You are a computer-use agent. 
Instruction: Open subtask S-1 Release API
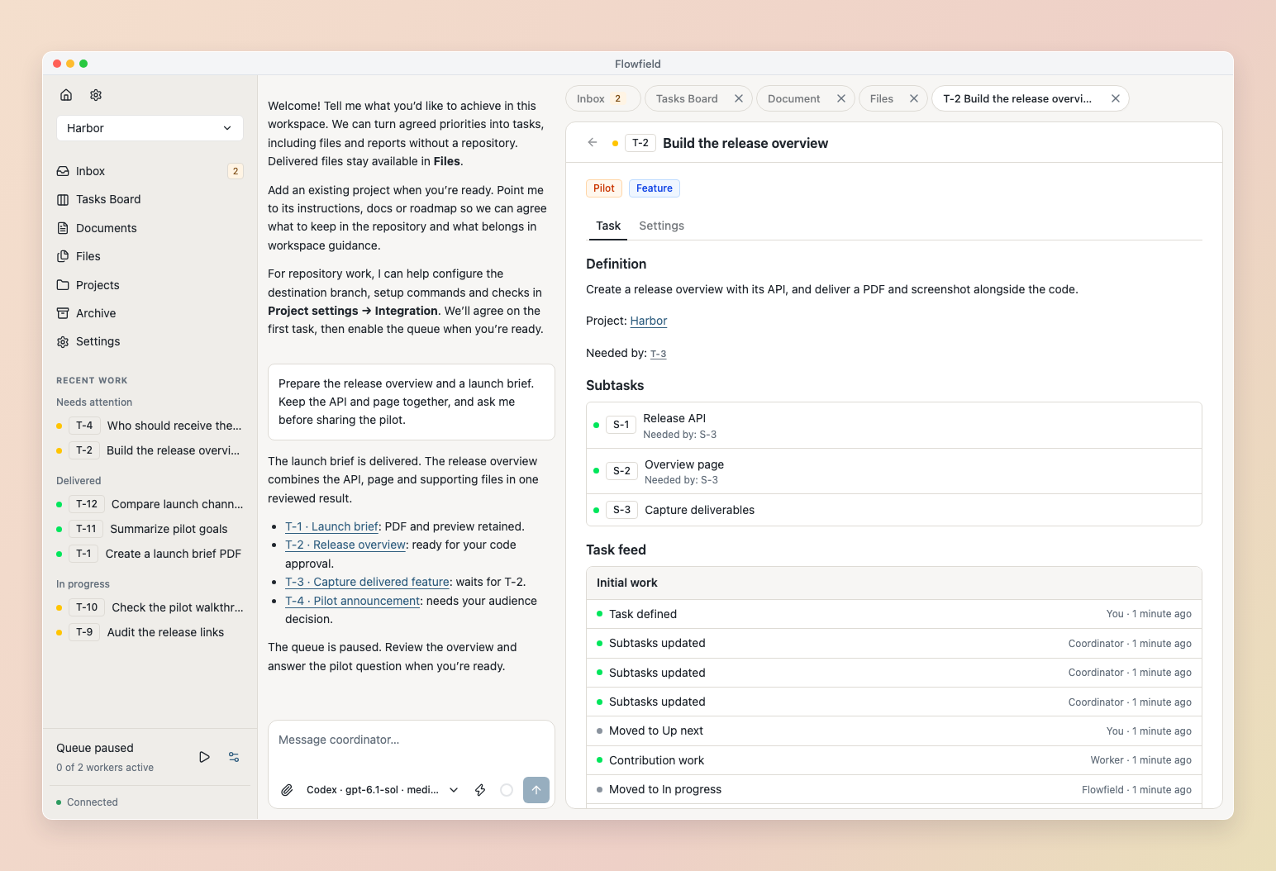[893, 426]
